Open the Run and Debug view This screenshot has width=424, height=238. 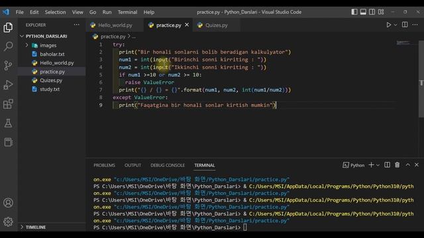pos(8,85)
